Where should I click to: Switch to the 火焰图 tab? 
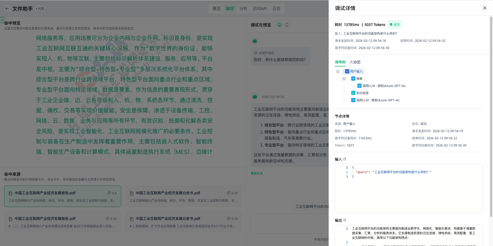coord(355,62)
